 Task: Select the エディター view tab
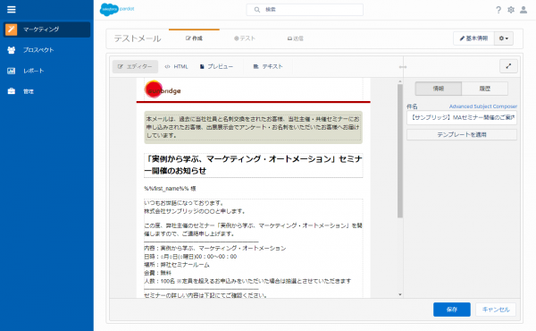(136, 66)
